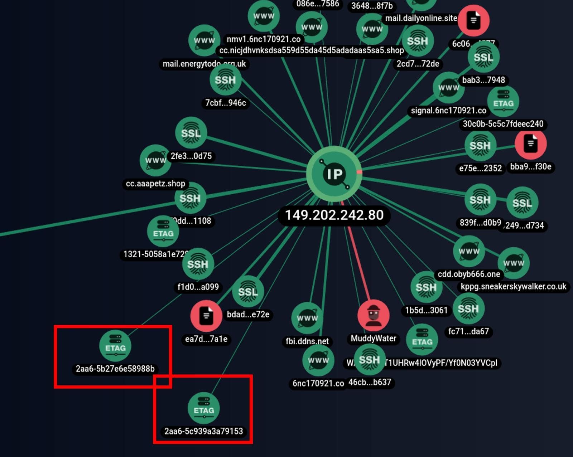This screenshot has height=457, width=573.
Task: Click the signal.6nc170921.co hostname label
Action: tap(448, 111)
